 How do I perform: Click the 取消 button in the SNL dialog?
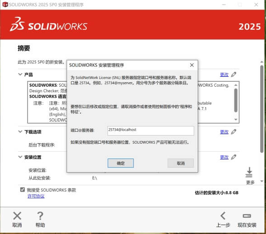[x=181, y=163]
